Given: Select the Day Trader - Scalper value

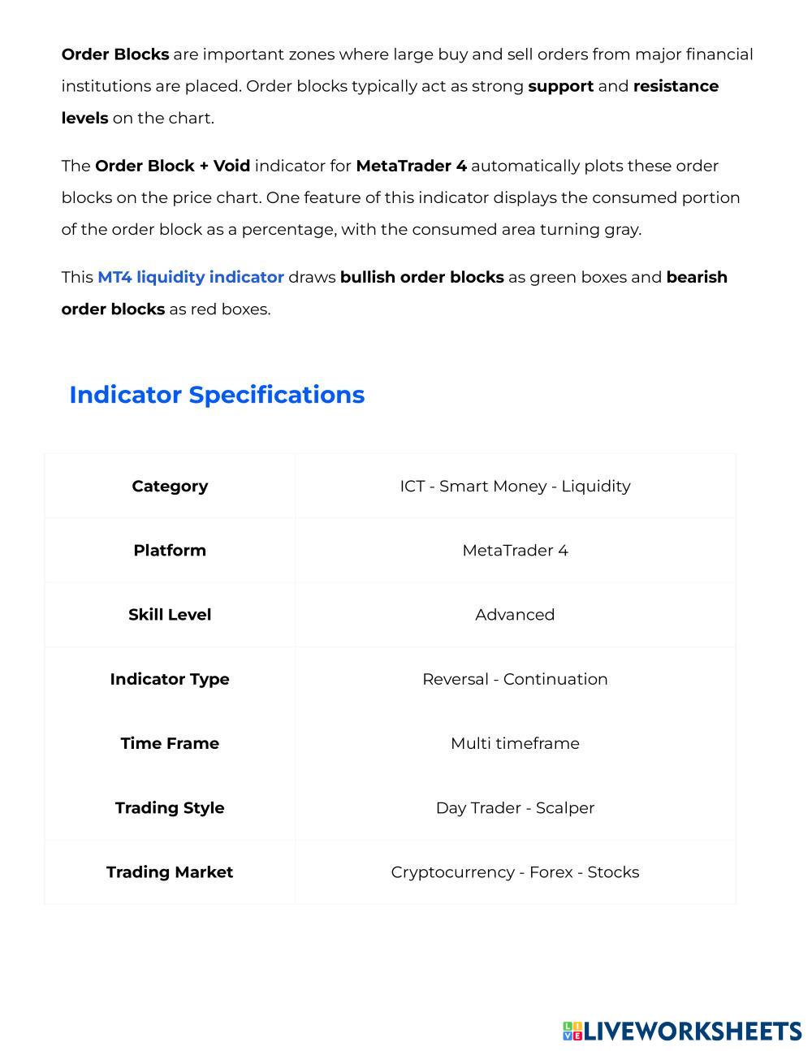Looking at the screenshot, I should point(515,808).
